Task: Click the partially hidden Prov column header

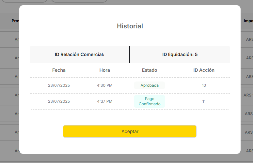Action: (x=15, y=21)
